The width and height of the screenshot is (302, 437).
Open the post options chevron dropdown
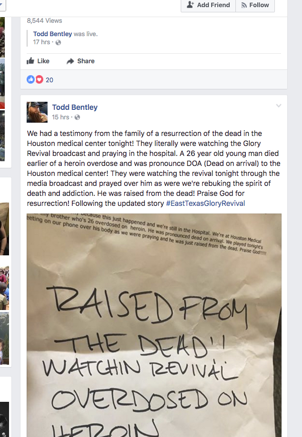click(279, 106)
